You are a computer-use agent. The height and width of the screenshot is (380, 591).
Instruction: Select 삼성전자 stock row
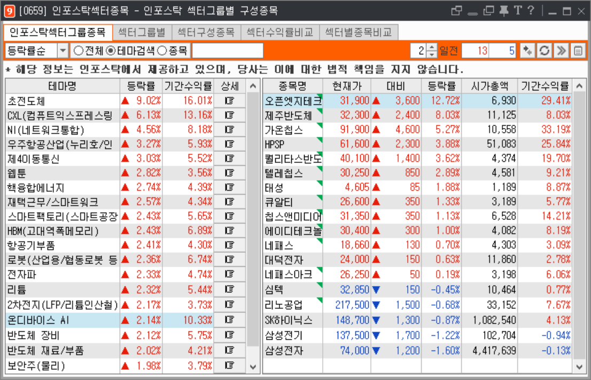click(417, 351)
